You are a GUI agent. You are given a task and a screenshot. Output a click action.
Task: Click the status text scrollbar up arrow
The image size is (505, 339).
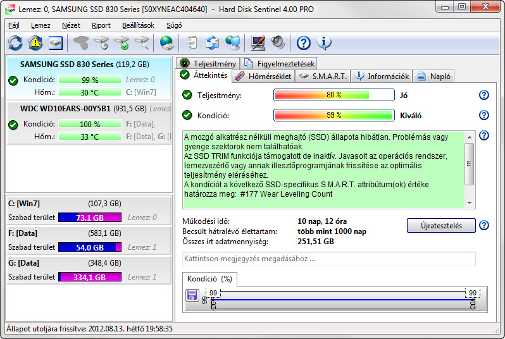tap(470, 137)
